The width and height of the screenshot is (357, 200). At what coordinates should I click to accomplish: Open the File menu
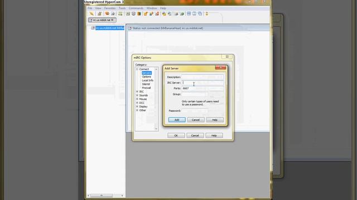pos(90,8)
